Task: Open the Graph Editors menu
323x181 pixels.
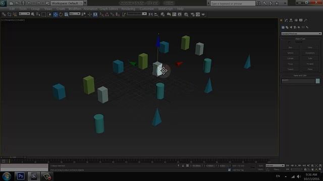Action: 109,9
